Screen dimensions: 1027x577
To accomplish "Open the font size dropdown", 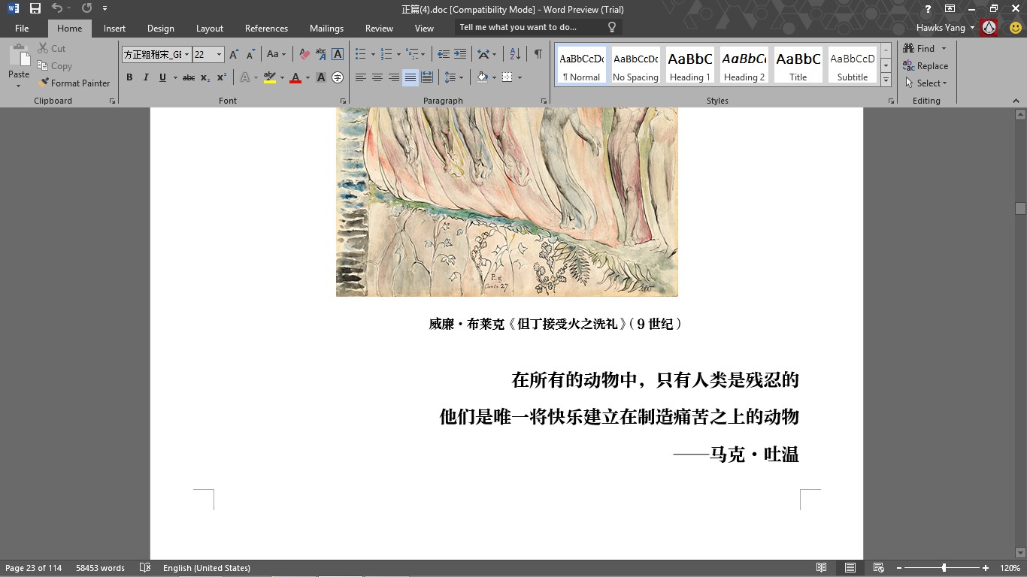I will click(219, 54).
